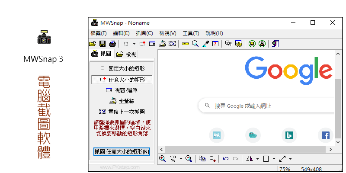Click the resize diagonal arrow icon
Image resolution: width=346 pixels, height=173 pixels.
[x=282, y=159]
